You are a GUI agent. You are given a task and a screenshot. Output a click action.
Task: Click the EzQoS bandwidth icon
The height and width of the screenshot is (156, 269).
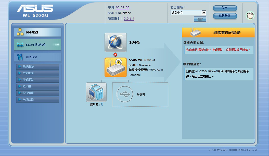[20, 45]
